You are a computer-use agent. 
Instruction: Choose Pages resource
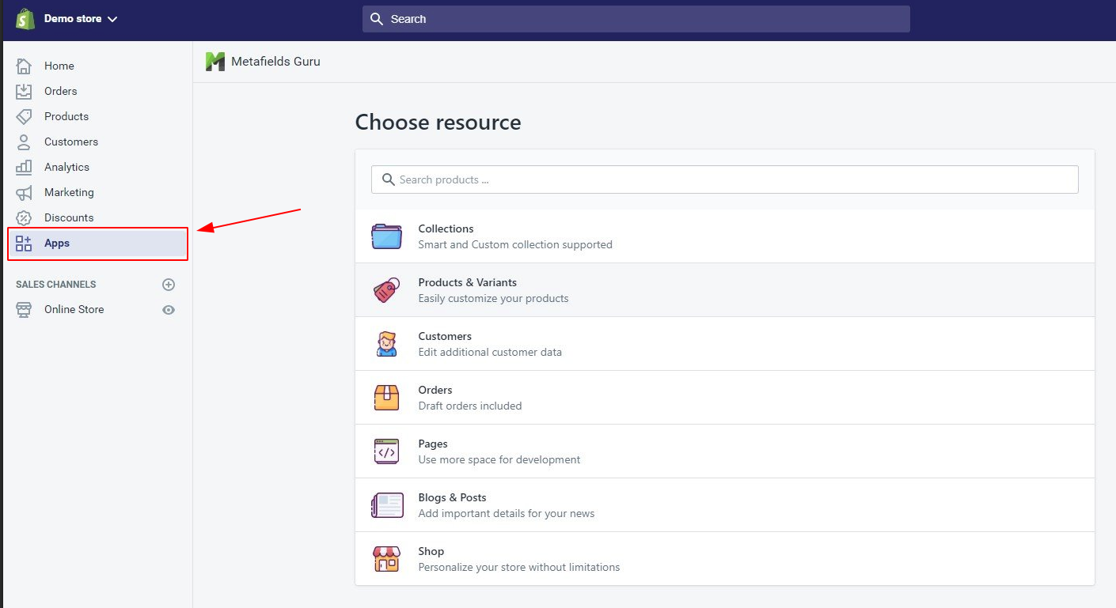tap(724, 451)
